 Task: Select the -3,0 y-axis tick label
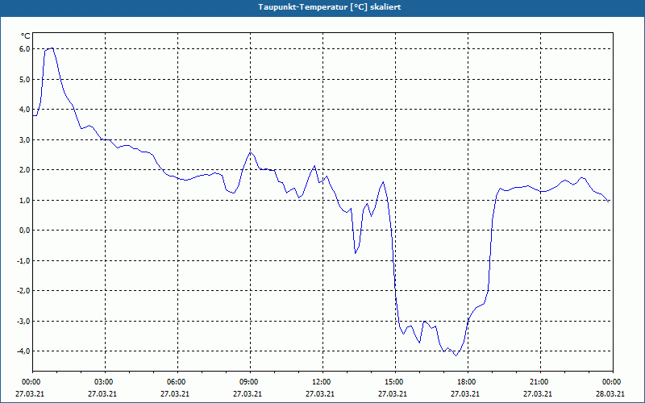[x=23, y=321]
